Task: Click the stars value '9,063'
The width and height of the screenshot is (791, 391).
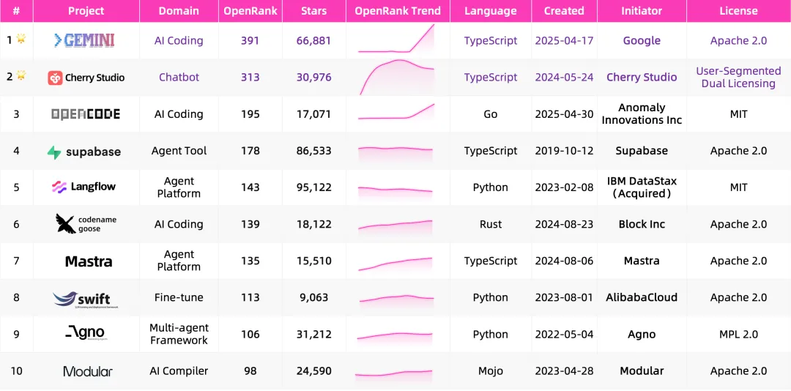Action: (313, 298)
